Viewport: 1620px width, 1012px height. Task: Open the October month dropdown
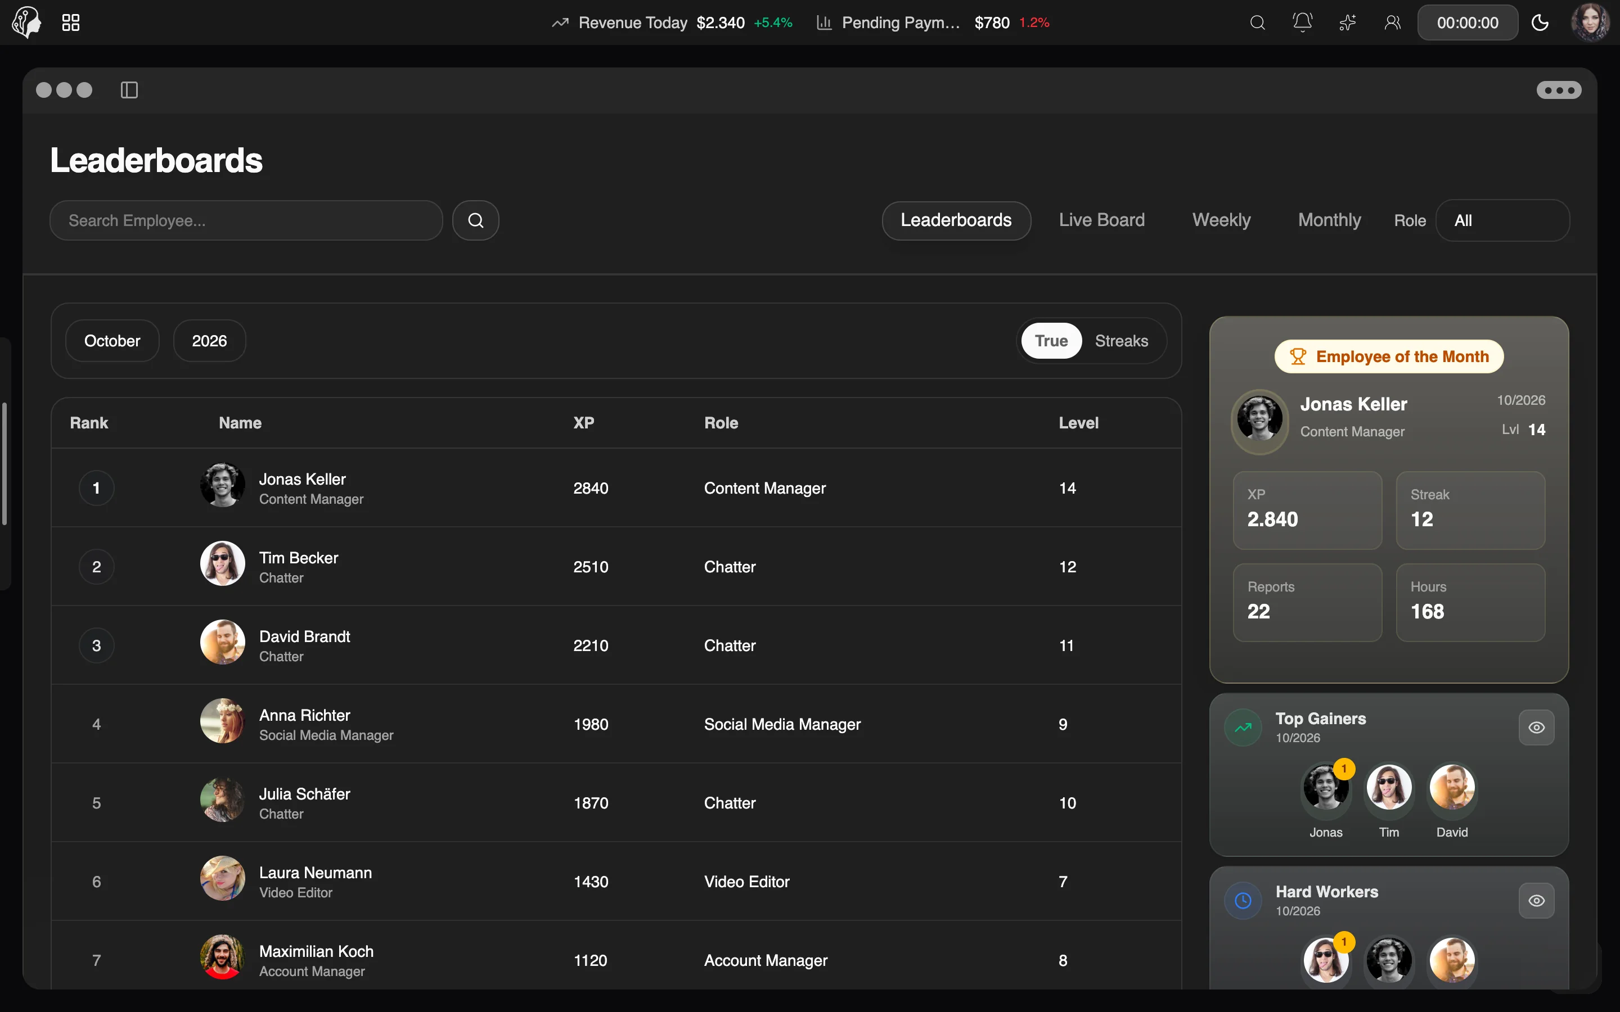[x=112, y=341]
